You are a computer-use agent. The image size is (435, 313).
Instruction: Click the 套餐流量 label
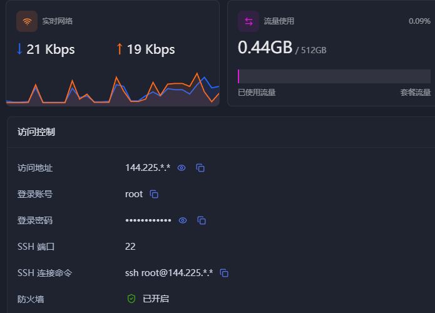coord(416,93)
